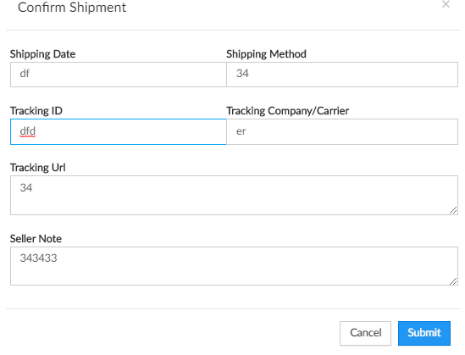Place cursor on the 343433 note text

pyautogui.click(x=39, y=258)
